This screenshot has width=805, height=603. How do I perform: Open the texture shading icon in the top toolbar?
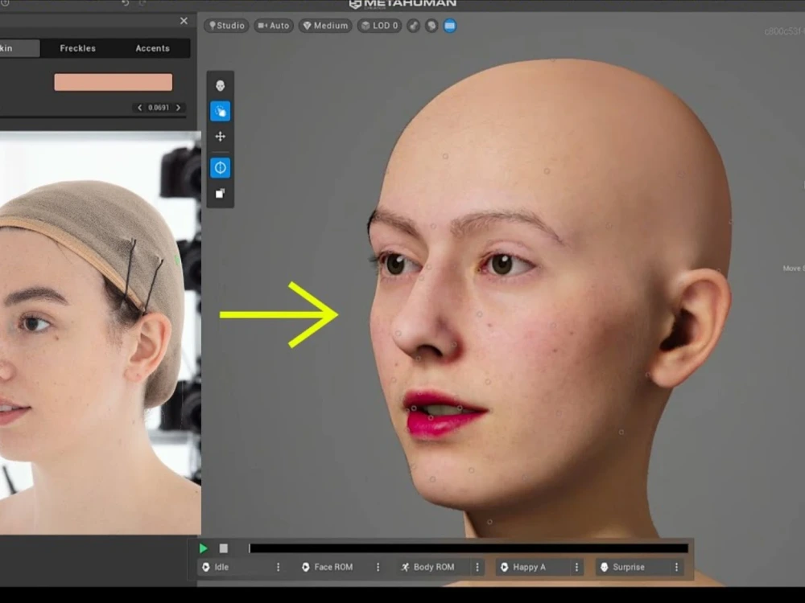pyautogui.click(x=431, y=25)
